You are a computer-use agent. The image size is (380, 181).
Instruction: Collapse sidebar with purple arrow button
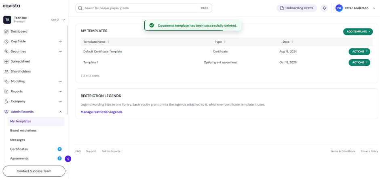[68, 159]
